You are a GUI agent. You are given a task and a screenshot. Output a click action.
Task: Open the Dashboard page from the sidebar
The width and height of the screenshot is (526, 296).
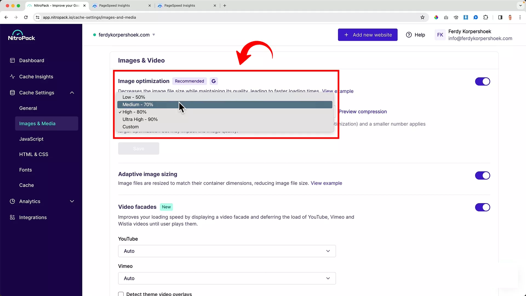(x=32, y=60)
